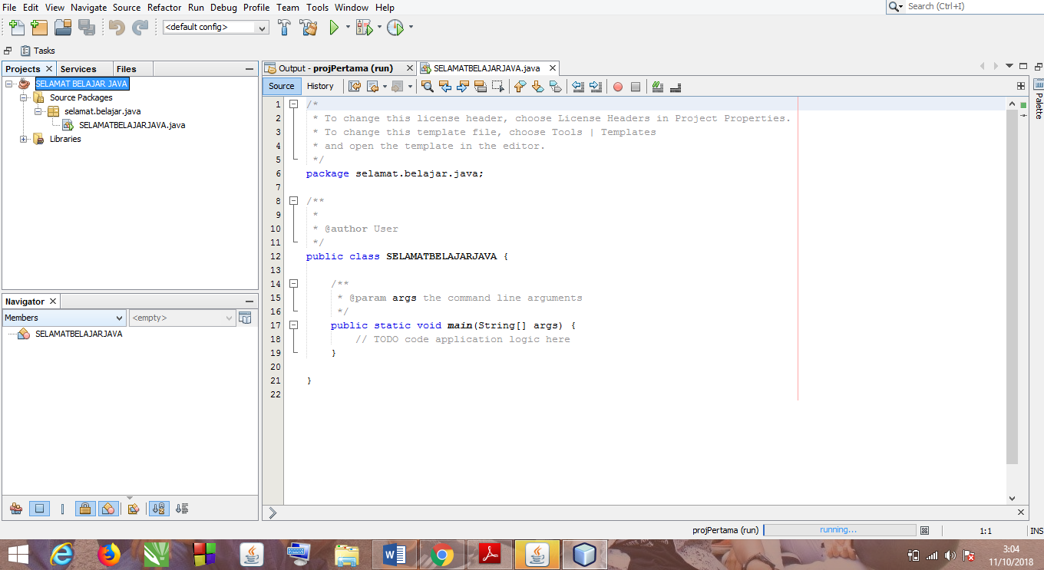Collapse the comment block on line 1
The height and width of the screenshot is (570, 1044).
(x=293, y=104)
